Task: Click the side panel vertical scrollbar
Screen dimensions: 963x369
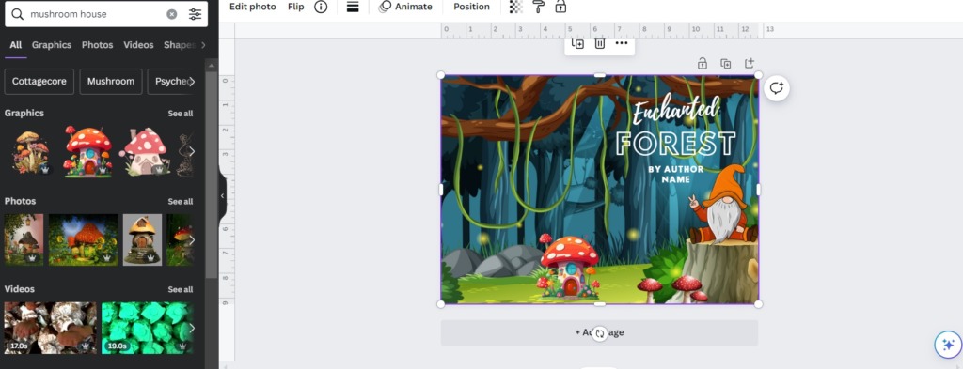Action: 212,175
